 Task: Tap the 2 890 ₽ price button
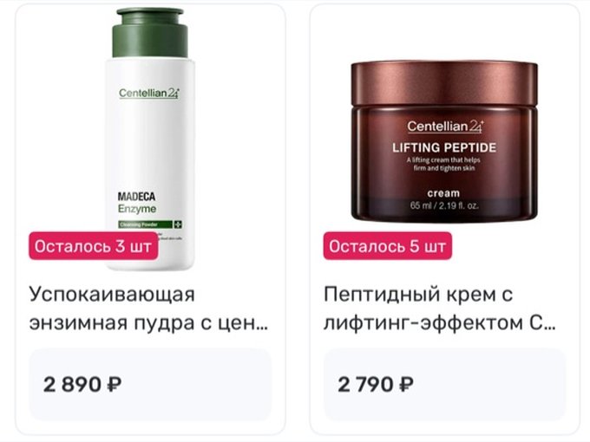pyautogui.click(x=150, y=385)
